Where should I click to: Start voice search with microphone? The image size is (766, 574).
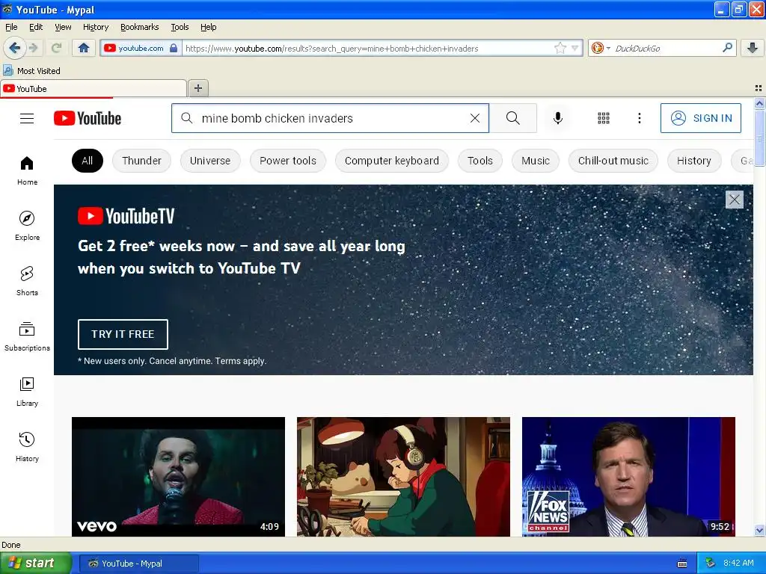557,118
